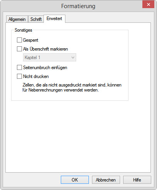Close the Formatierung dialog with the red X

click(x=148, y=5)
